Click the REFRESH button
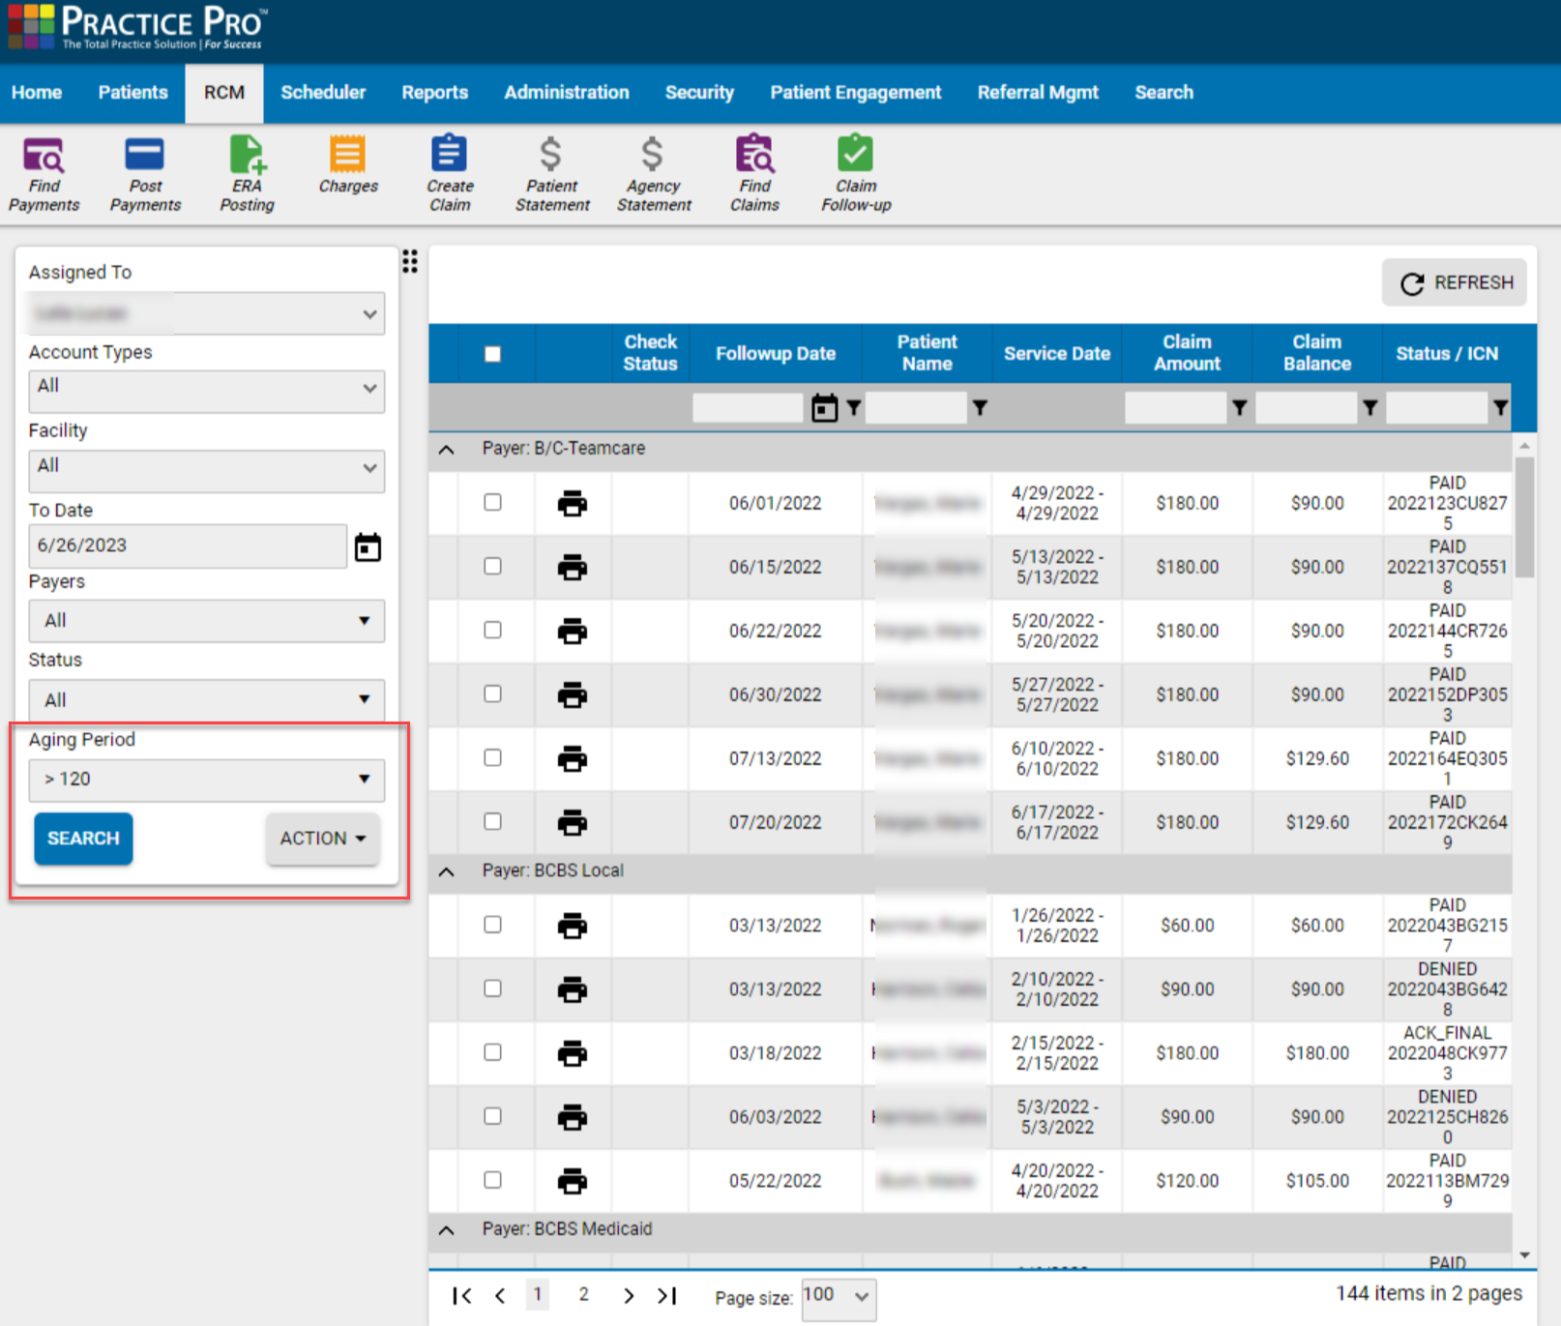Image resolution: width=1561 pixels, height=1326 pixels. pyautogui.click(x=1454, y=282)
